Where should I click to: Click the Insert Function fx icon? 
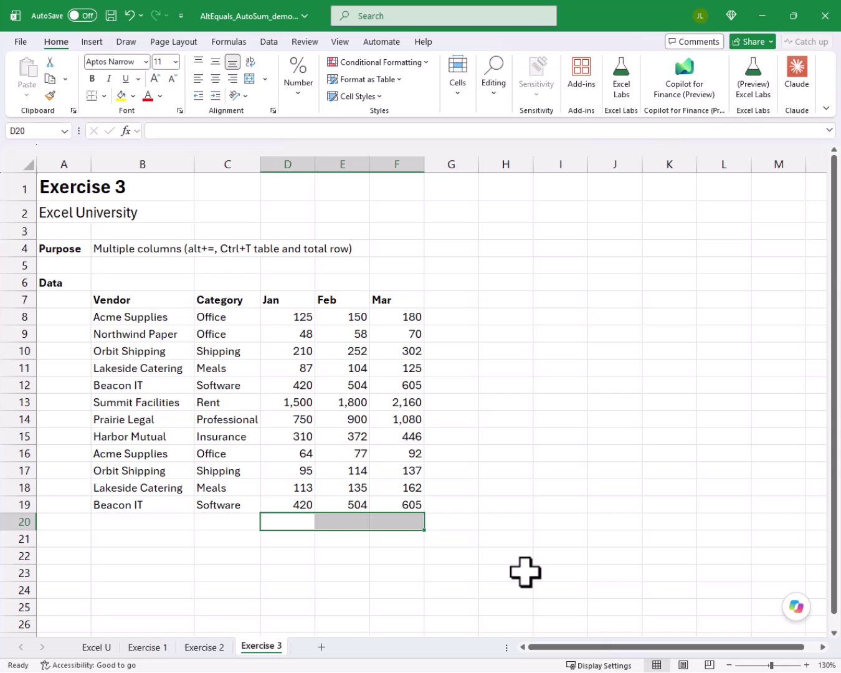pos(126,131)
